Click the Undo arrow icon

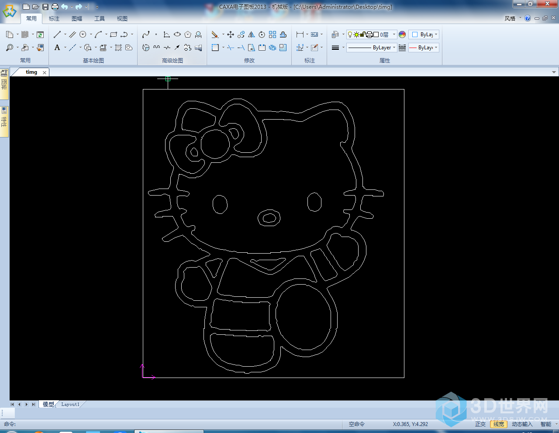65,7
